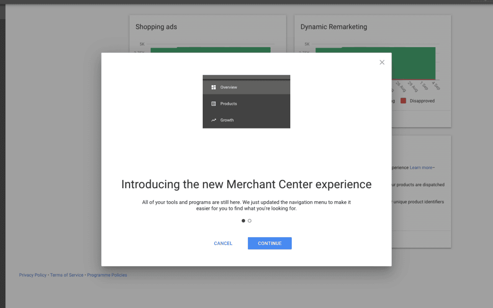Click the text 'products are dispatched'
The image size is (493, 308).
coord(420,184)
